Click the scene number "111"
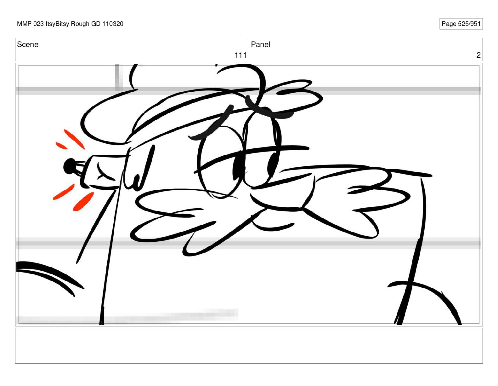The width and height of the screenshot is (498, 386). click(241, 55)
